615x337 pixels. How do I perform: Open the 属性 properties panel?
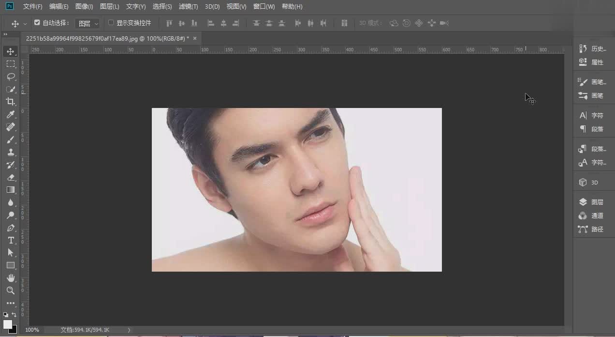pos(592,62)
